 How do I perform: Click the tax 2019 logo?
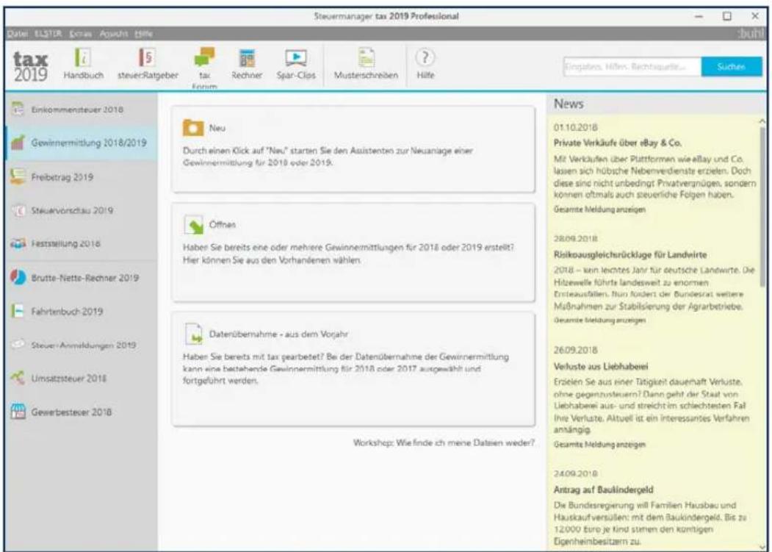point(30,66)
